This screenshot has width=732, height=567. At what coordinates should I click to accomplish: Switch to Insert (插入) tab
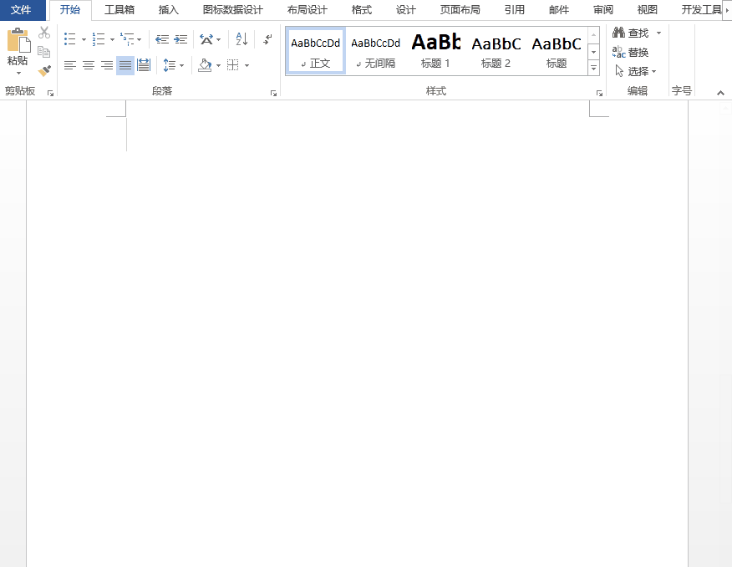169,10
